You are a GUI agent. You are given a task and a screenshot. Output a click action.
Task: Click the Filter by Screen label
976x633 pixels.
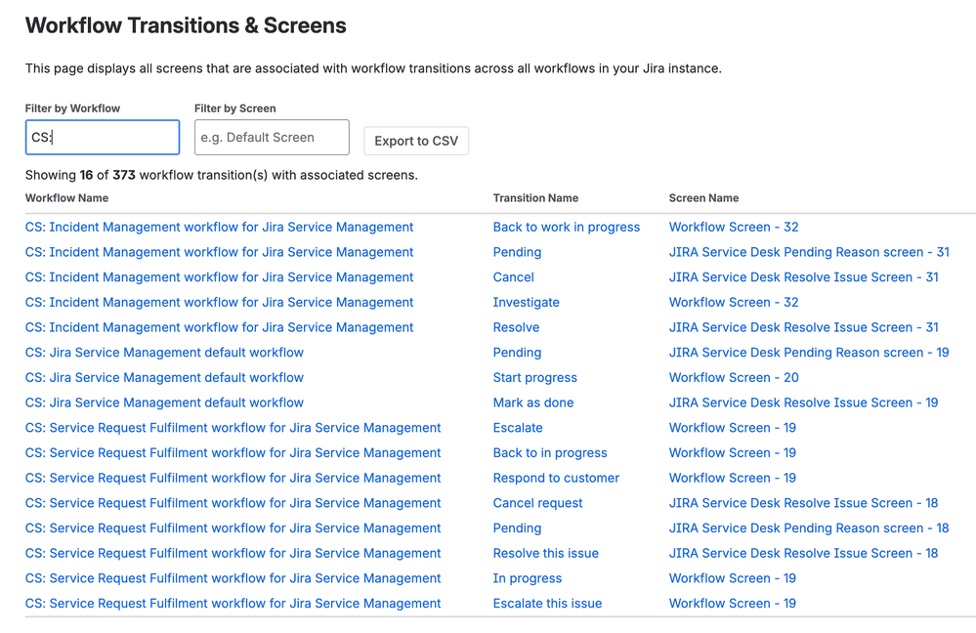[234, 108]
